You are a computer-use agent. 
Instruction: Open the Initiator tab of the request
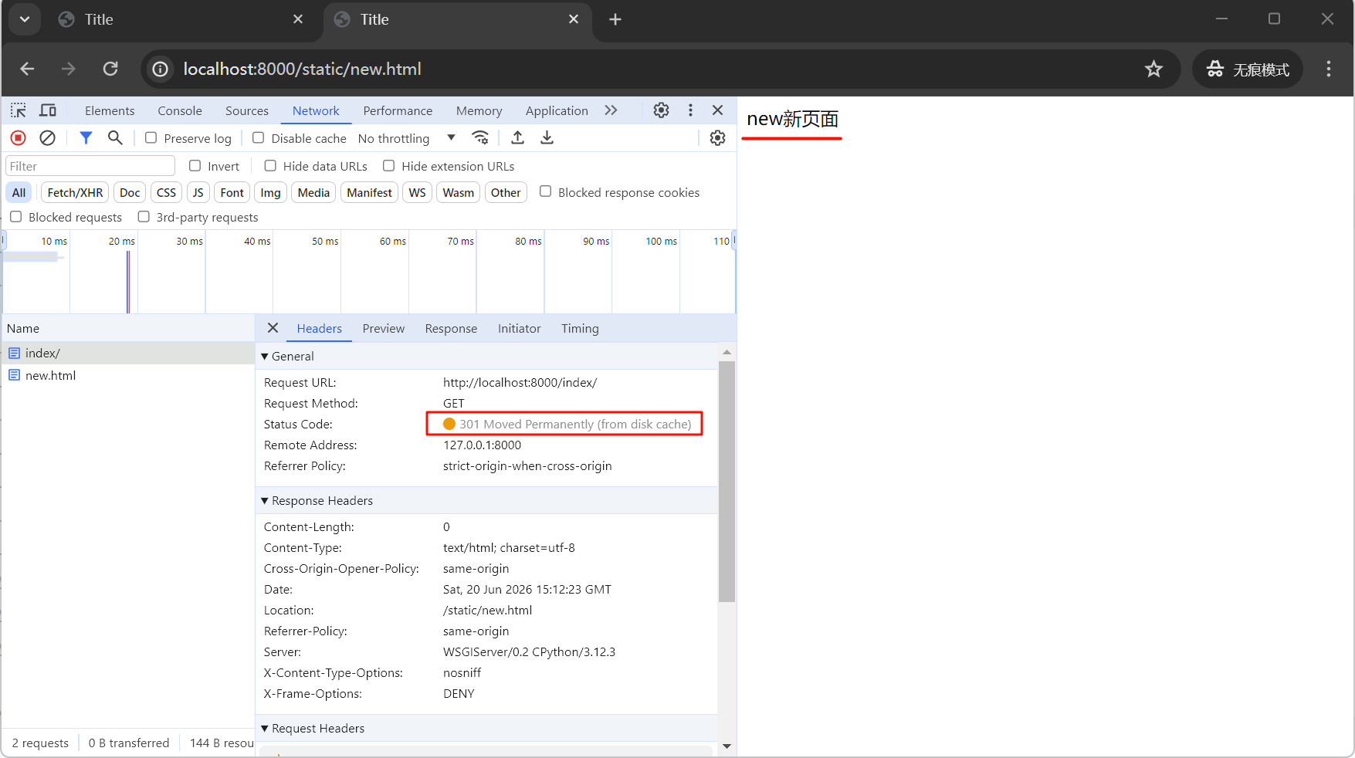click(519, 328)
